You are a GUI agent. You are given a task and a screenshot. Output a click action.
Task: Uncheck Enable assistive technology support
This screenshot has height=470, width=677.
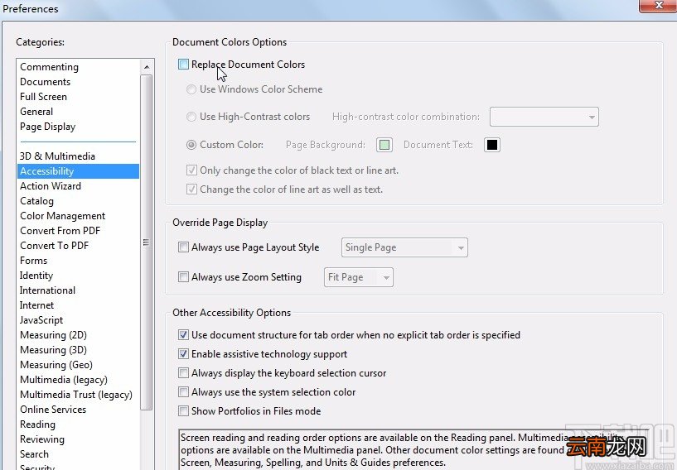[183, 354]
